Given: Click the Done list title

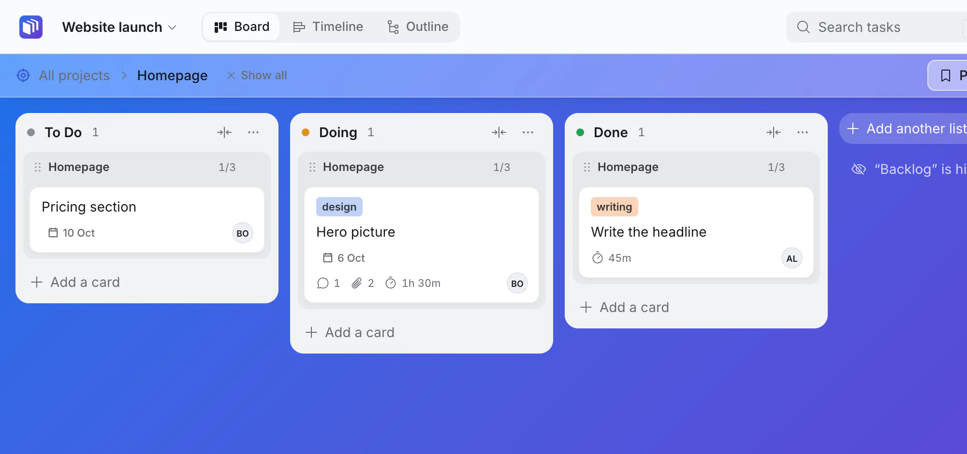Looking at the screenshot, I should 611,132.
